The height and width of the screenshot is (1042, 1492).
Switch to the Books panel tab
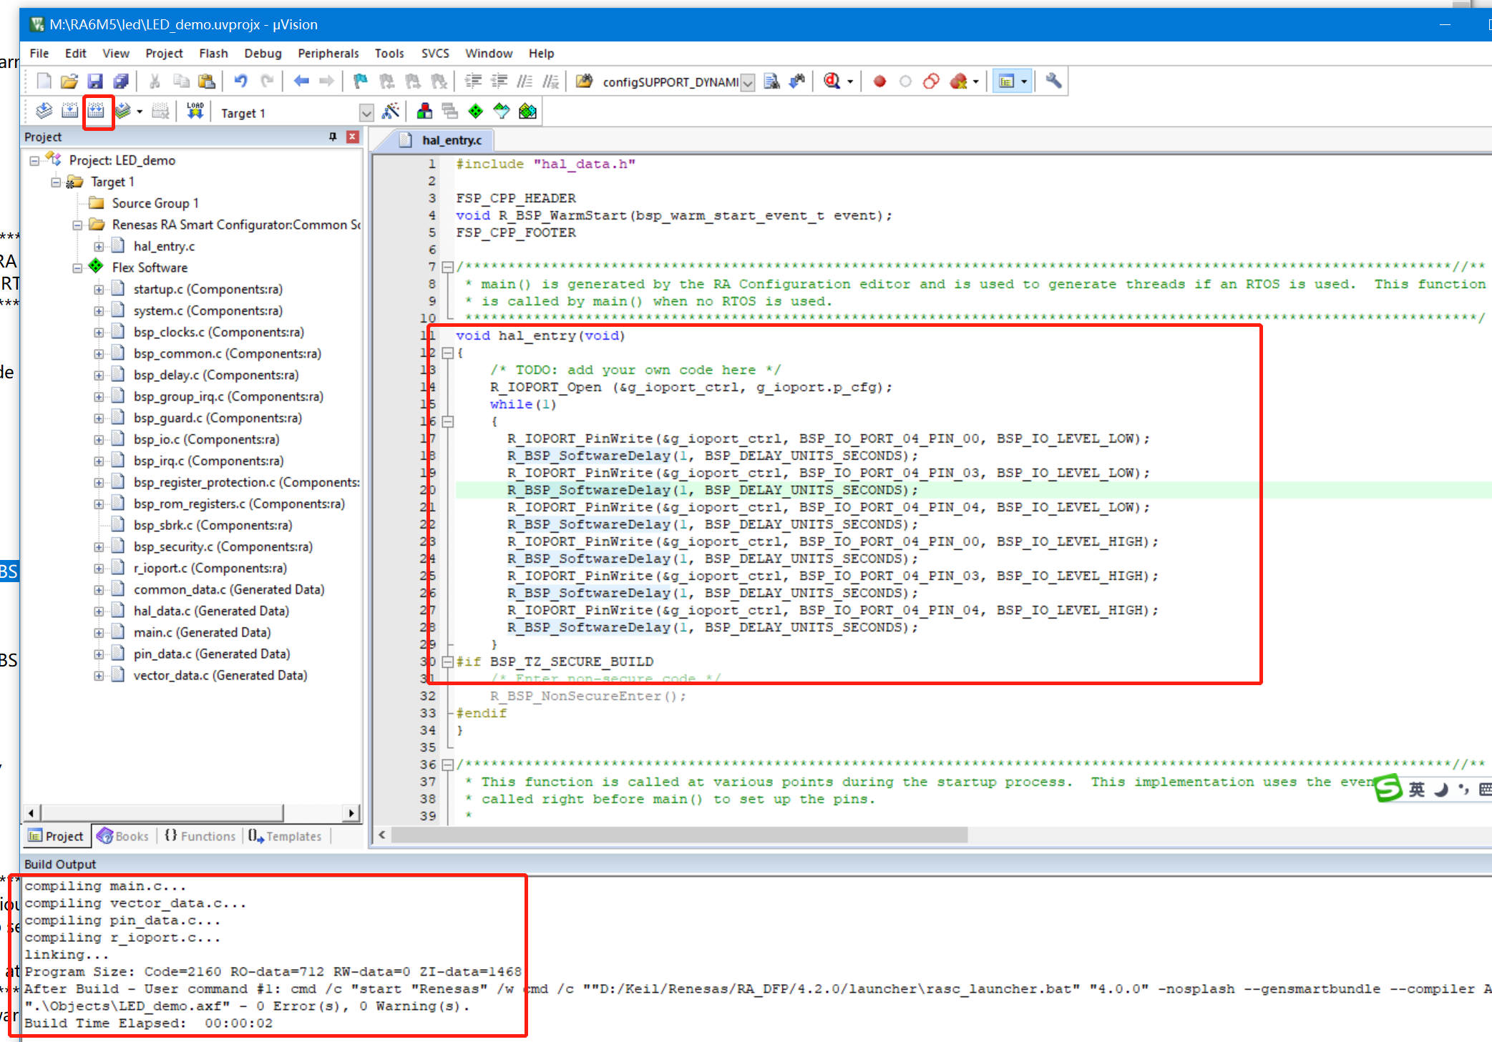coord(122,836)
